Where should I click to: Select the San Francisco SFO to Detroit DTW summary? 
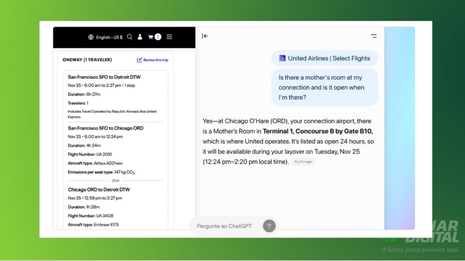click(x=104, y=77)
